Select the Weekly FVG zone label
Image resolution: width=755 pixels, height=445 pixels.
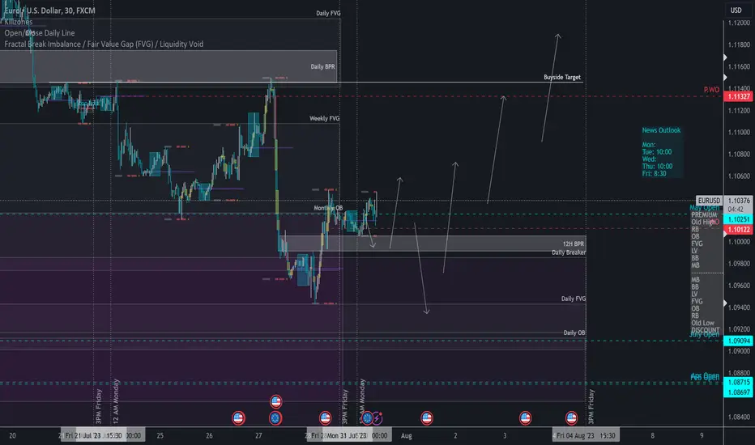[324, 118]
